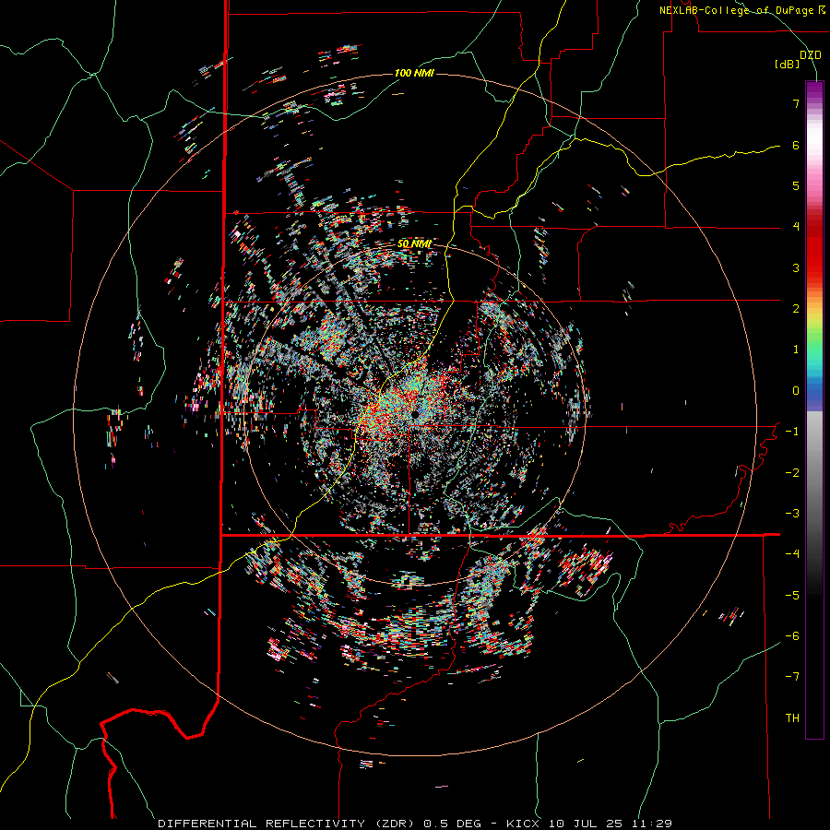Click the -6 value on the color scale
Viewport: 830px width, 830px height.
792,636
